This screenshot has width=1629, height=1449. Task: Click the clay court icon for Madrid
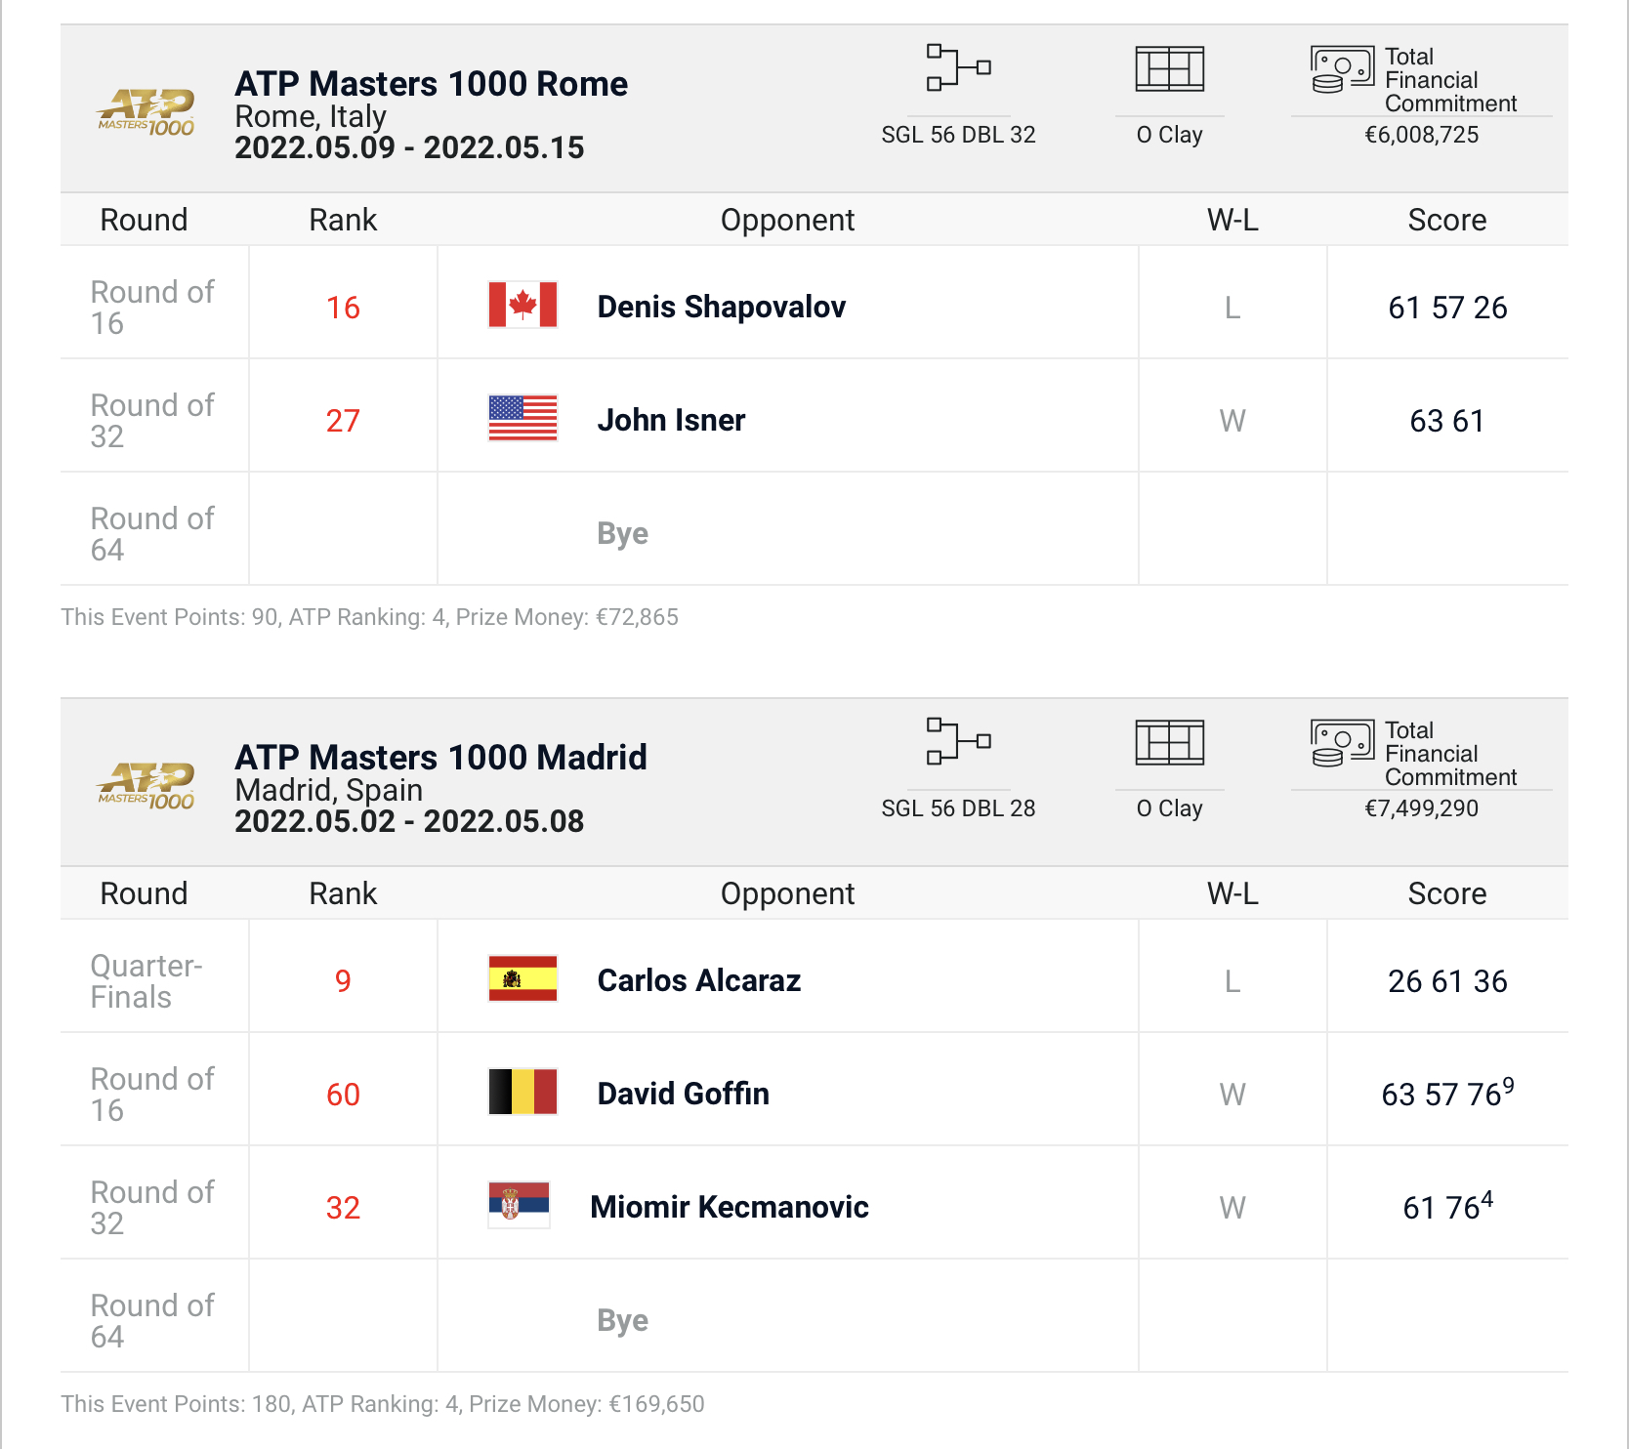[x=1169, y=742]
